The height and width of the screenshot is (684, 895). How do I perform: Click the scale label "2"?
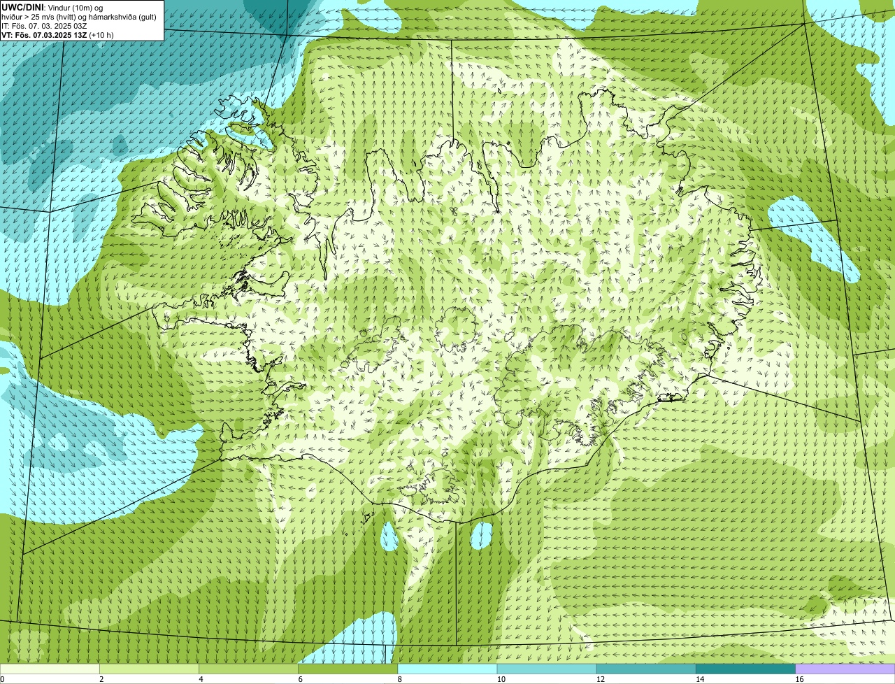click(x=101, y=679)
